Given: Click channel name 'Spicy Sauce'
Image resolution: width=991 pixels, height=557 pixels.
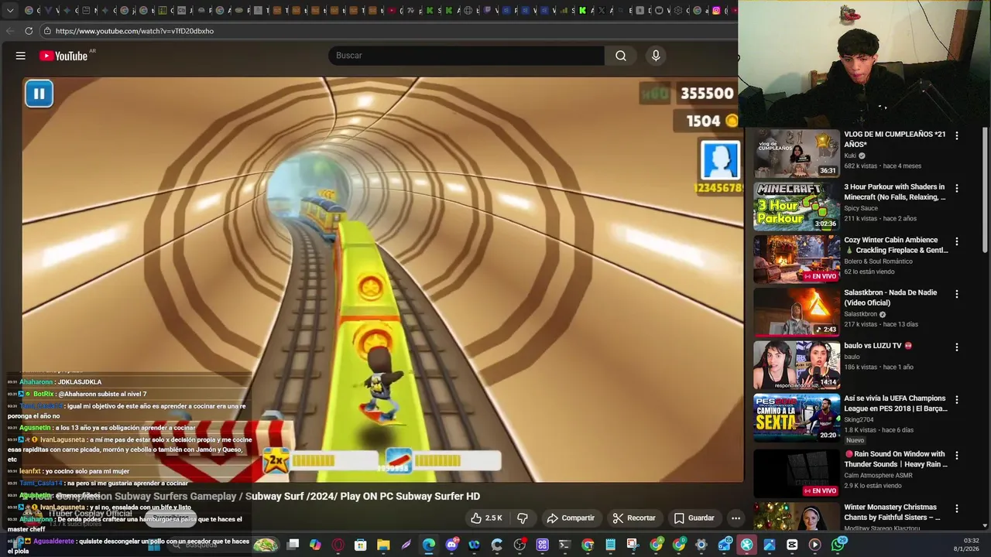Looking at the screenshot, I should tap(861, 208).
